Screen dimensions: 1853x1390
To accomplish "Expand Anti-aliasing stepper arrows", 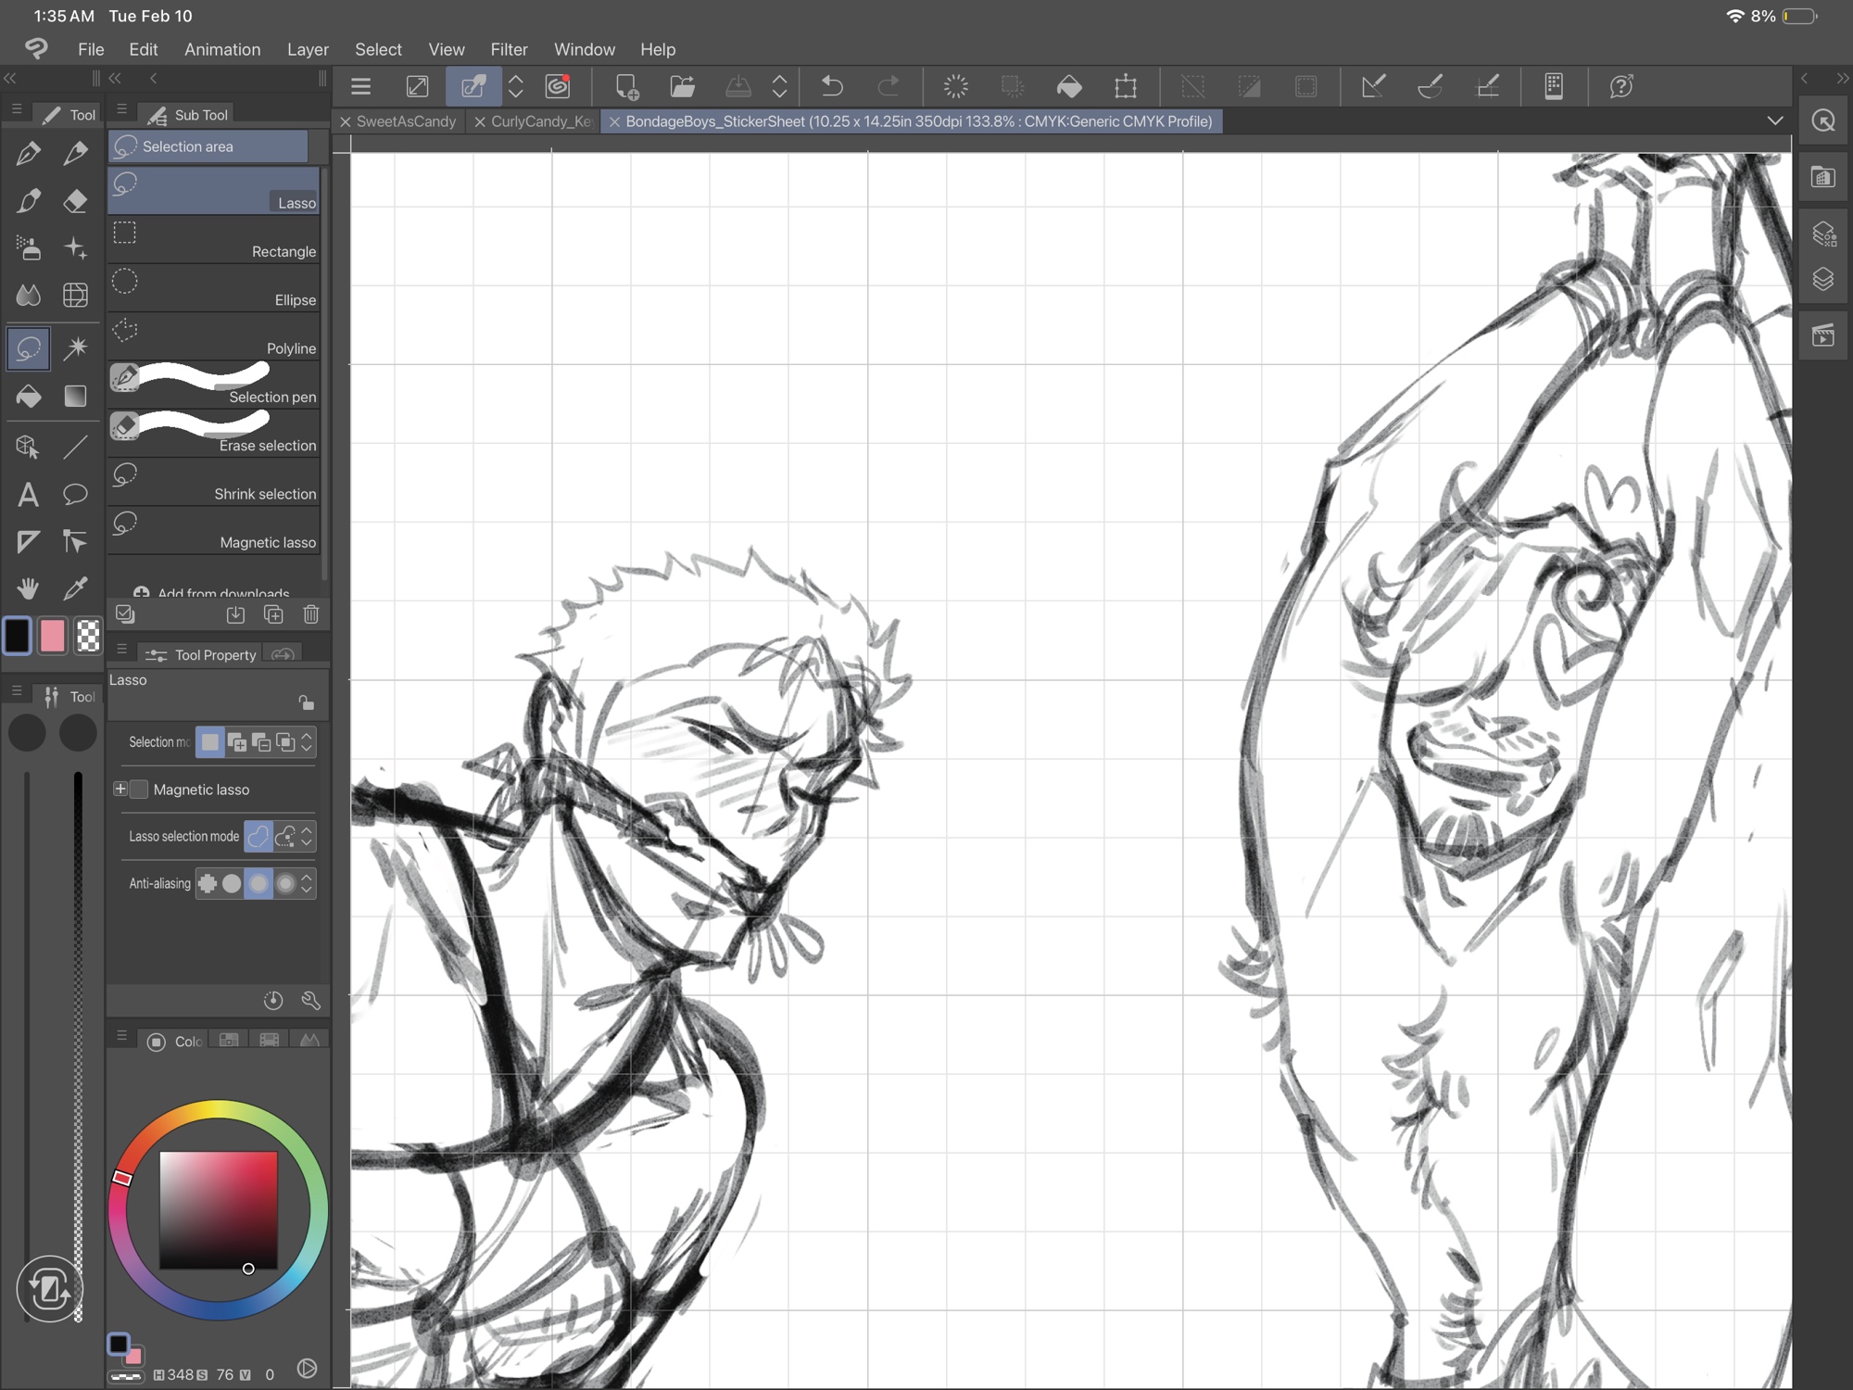I will point(307,884).
